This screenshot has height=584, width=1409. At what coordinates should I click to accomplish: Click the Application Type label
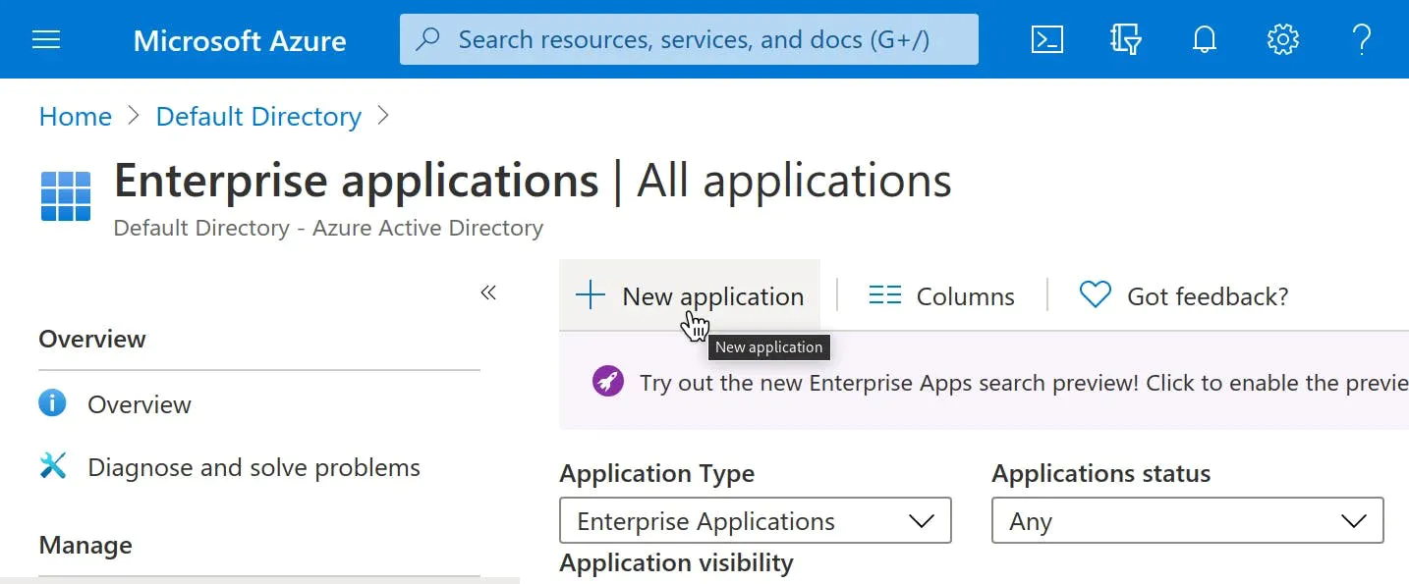click(x=657, y=473)
